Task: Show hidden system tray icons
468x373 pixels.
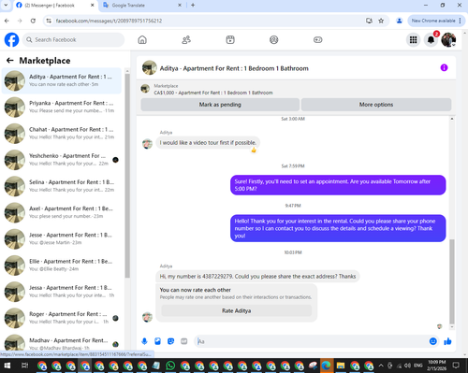Action: point(381,366)
